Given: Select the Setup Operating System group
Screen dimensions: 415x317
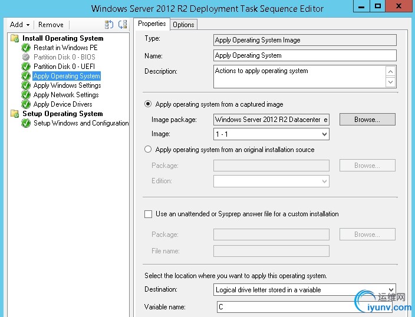Looking at the screenshot, I should [x=62, y=114].
